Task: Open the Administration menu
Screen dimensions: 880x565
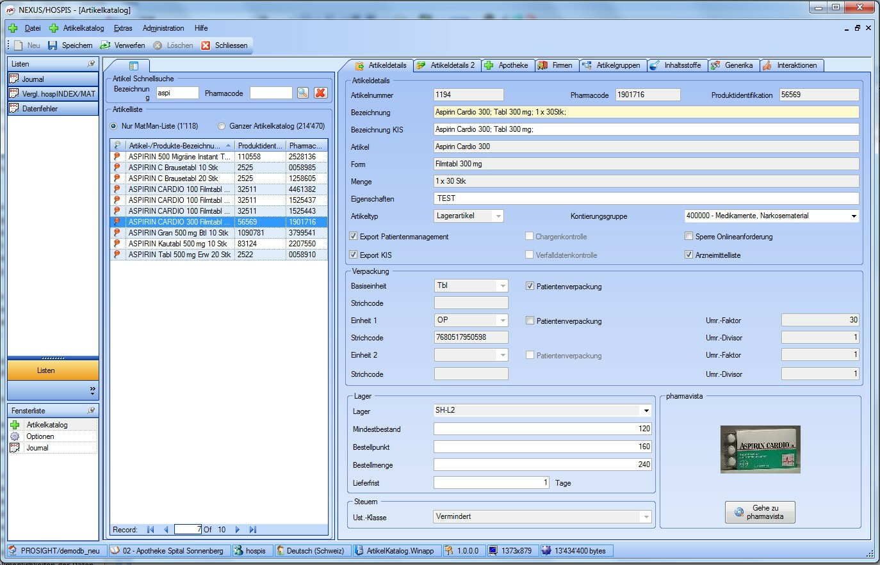Action: (163, 28)
